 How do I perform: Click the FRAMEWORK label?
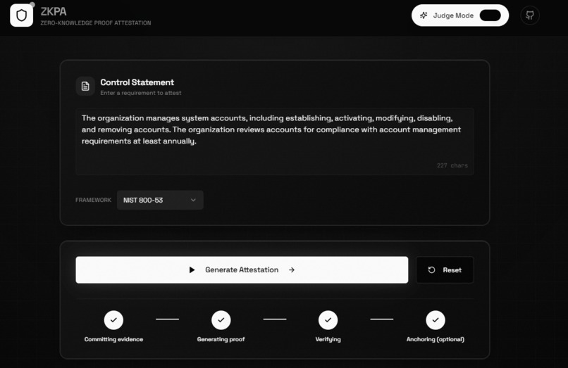coord(93,200)
